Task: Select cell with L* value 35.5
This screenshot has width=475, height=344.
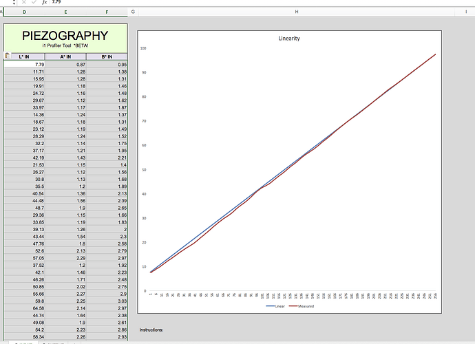Action: (x=24, y=186)
